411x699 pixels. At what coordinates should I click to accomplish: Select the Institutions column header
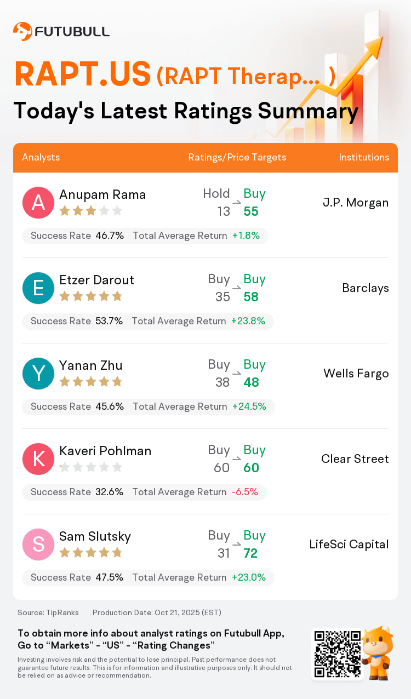pyautogui.click(x=364, y=157)
